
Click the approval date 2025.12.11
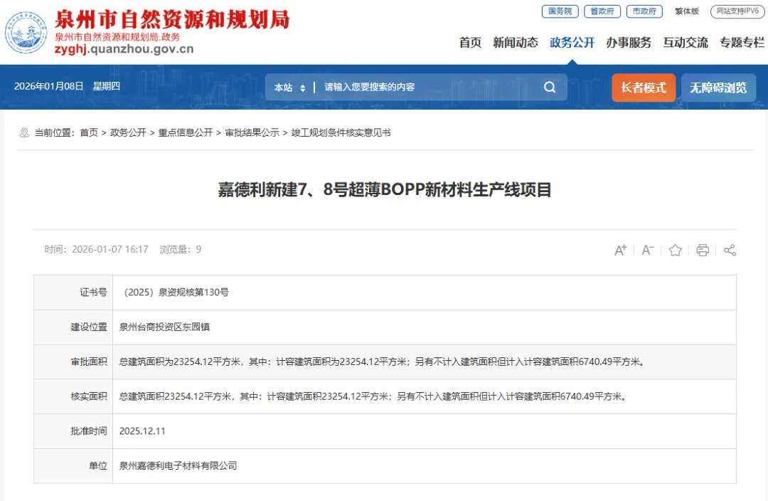142,431
